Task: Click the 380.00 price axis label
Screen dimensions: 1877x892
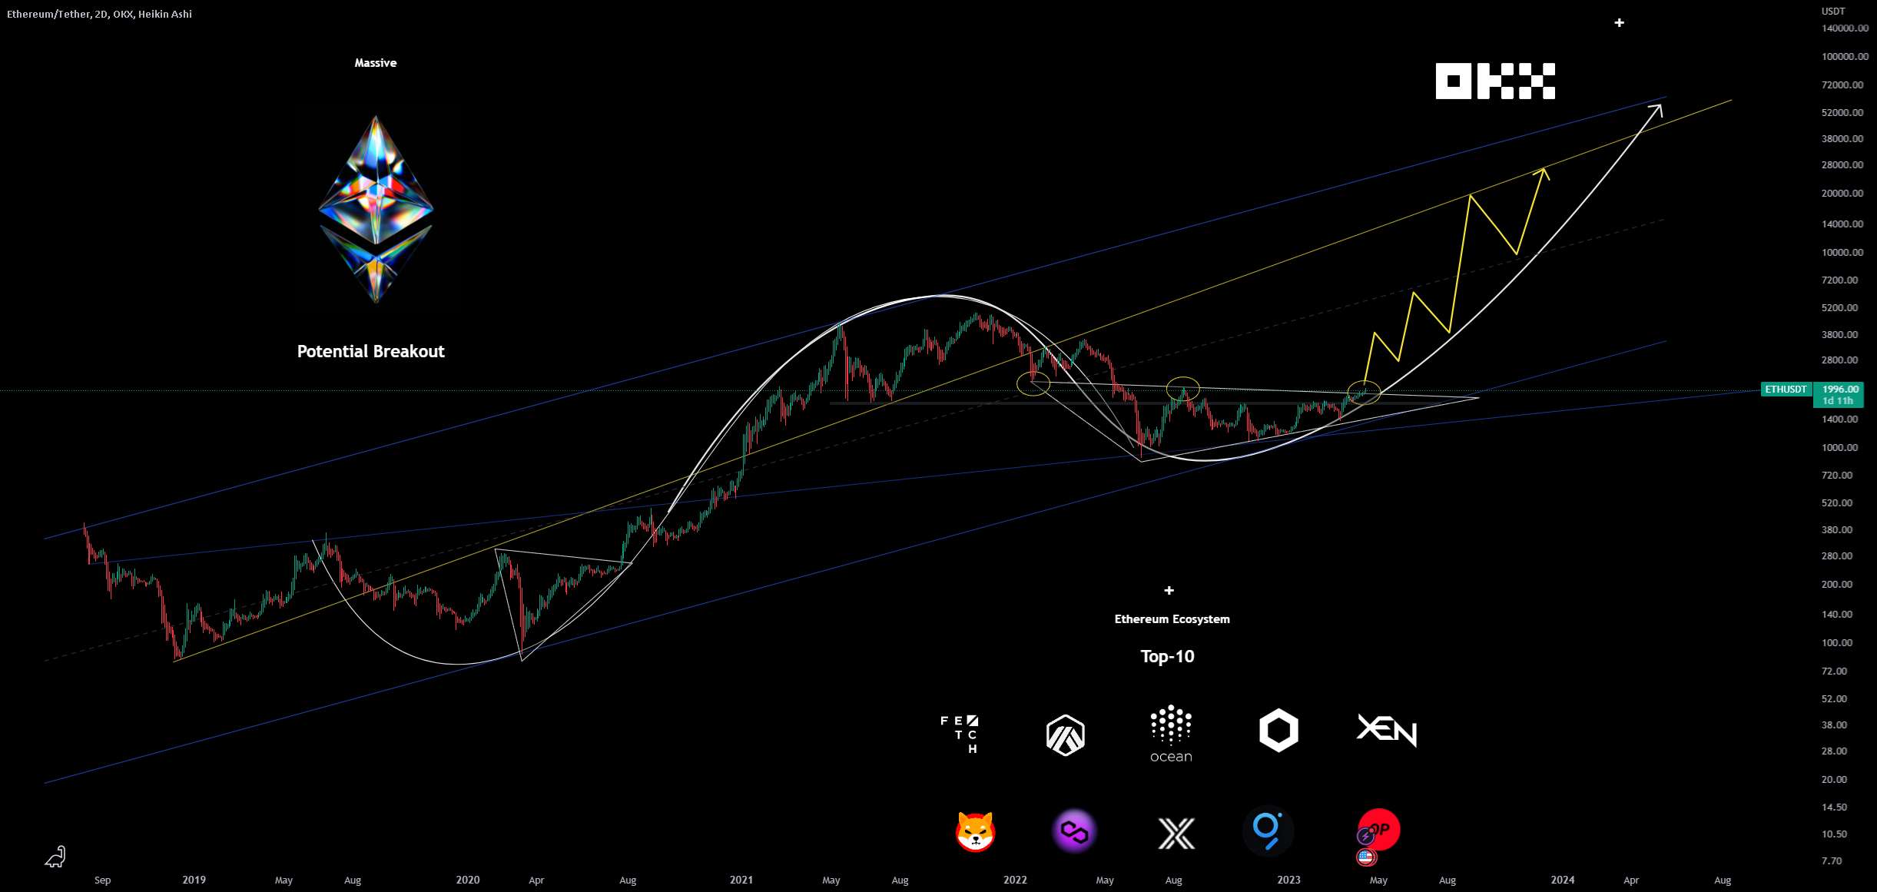Action: (x=1837, y=530)
